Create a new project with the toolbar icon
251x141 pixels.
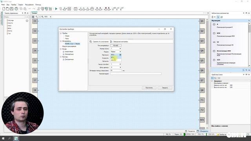coord(4,9)
